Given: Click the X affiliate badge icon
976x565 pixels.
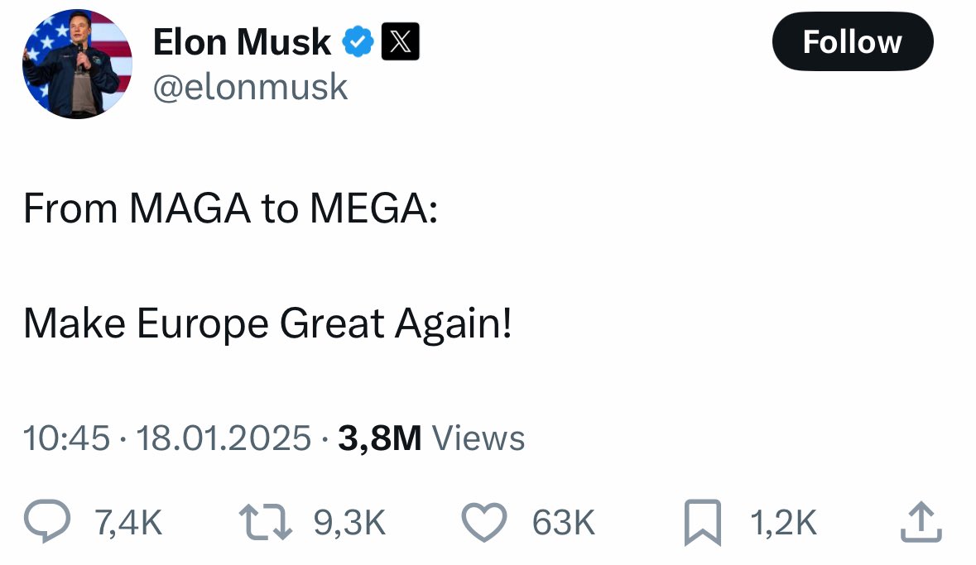Looking at the screenshot, I should coord(400,42).
